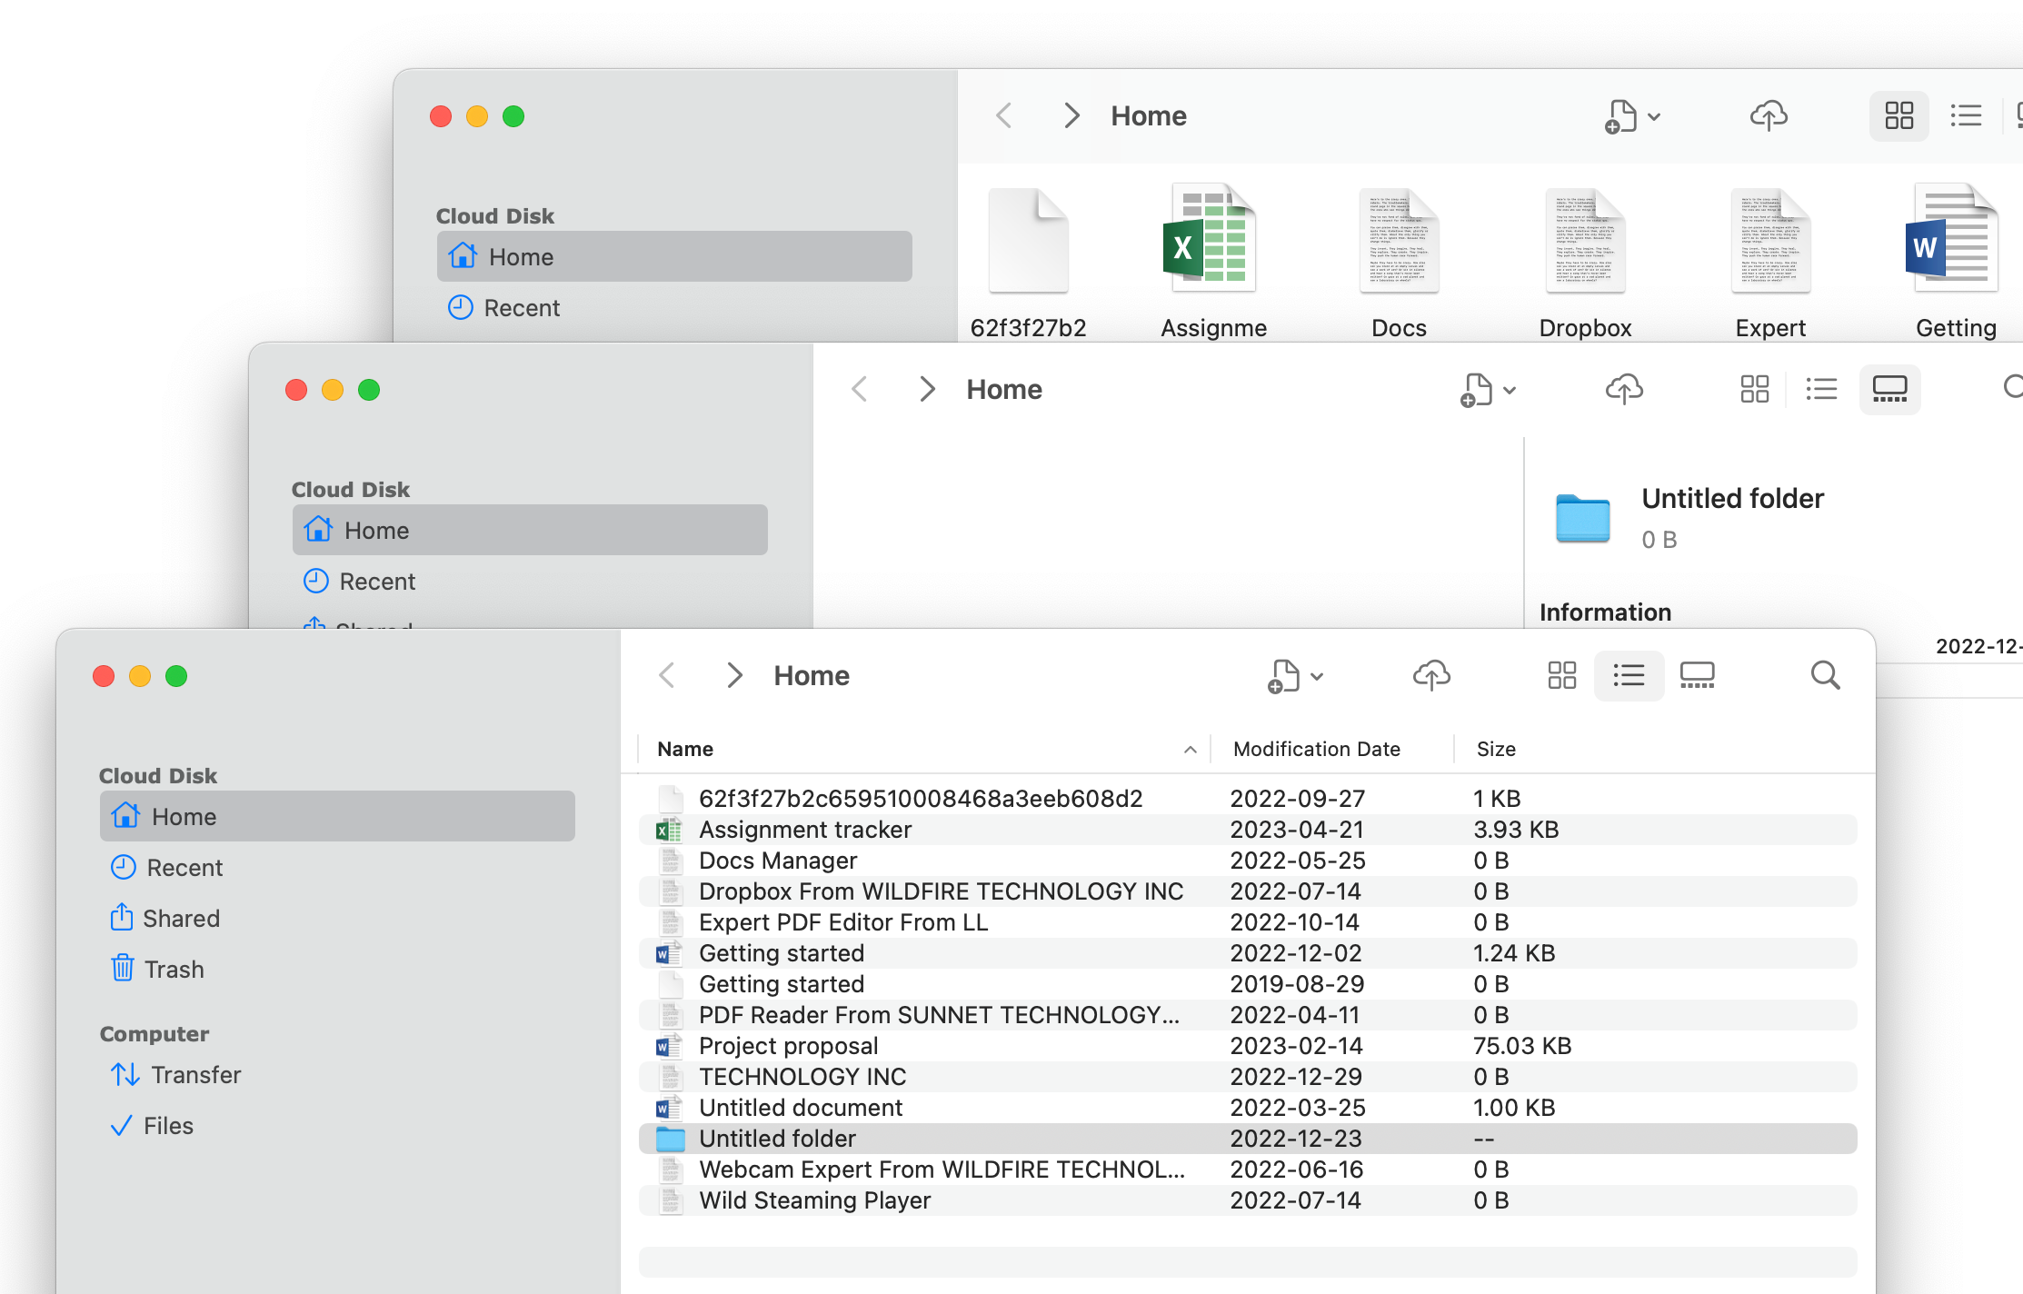This screenshot has height=1294, width=2023.
Task: Sort by Name column header
Action: coord(685,749)
